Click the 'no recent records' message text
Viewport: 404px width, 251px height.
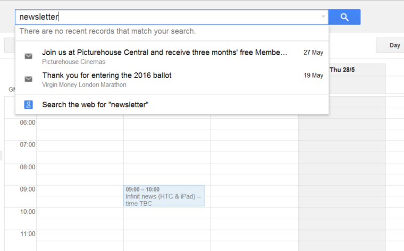click(x=108, y=31)
